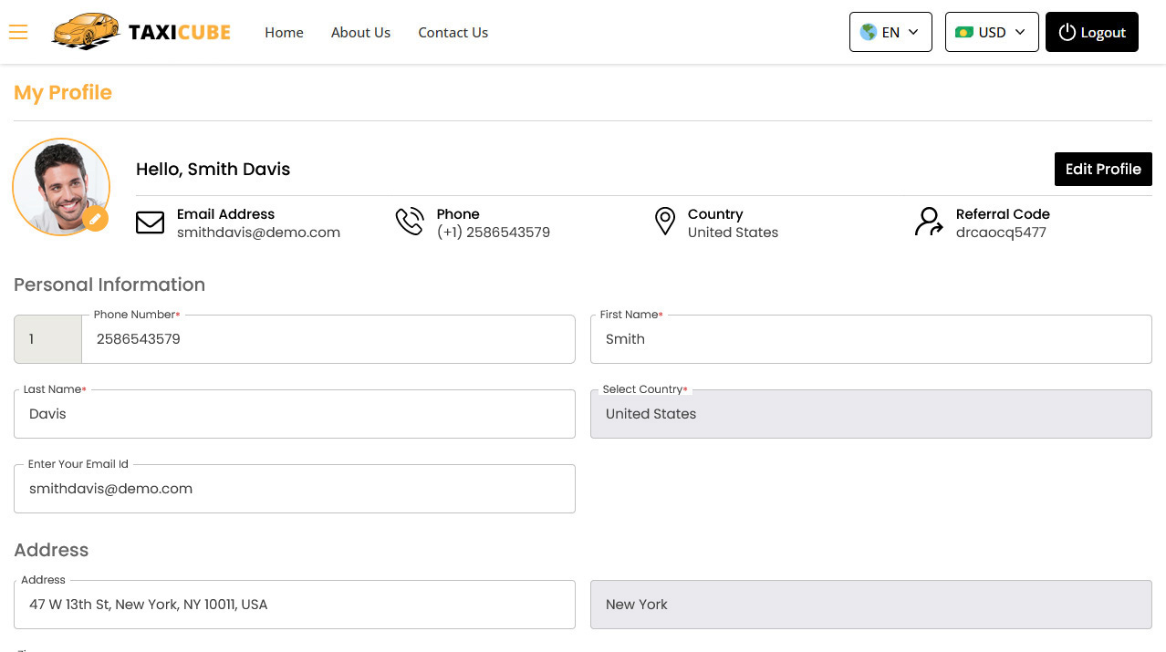Click the phone handset icon
Screen dimensions: 1166x652
(x=410, y=222)
